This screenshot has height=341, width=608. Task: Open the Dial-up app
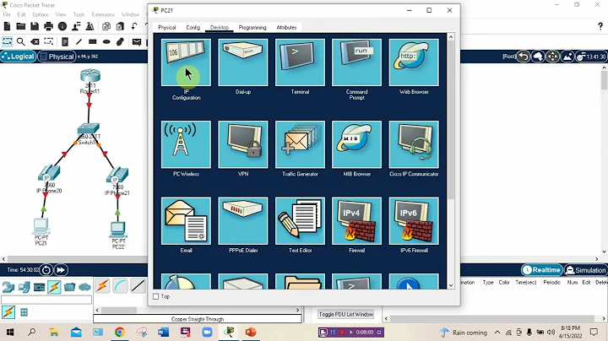242,62
